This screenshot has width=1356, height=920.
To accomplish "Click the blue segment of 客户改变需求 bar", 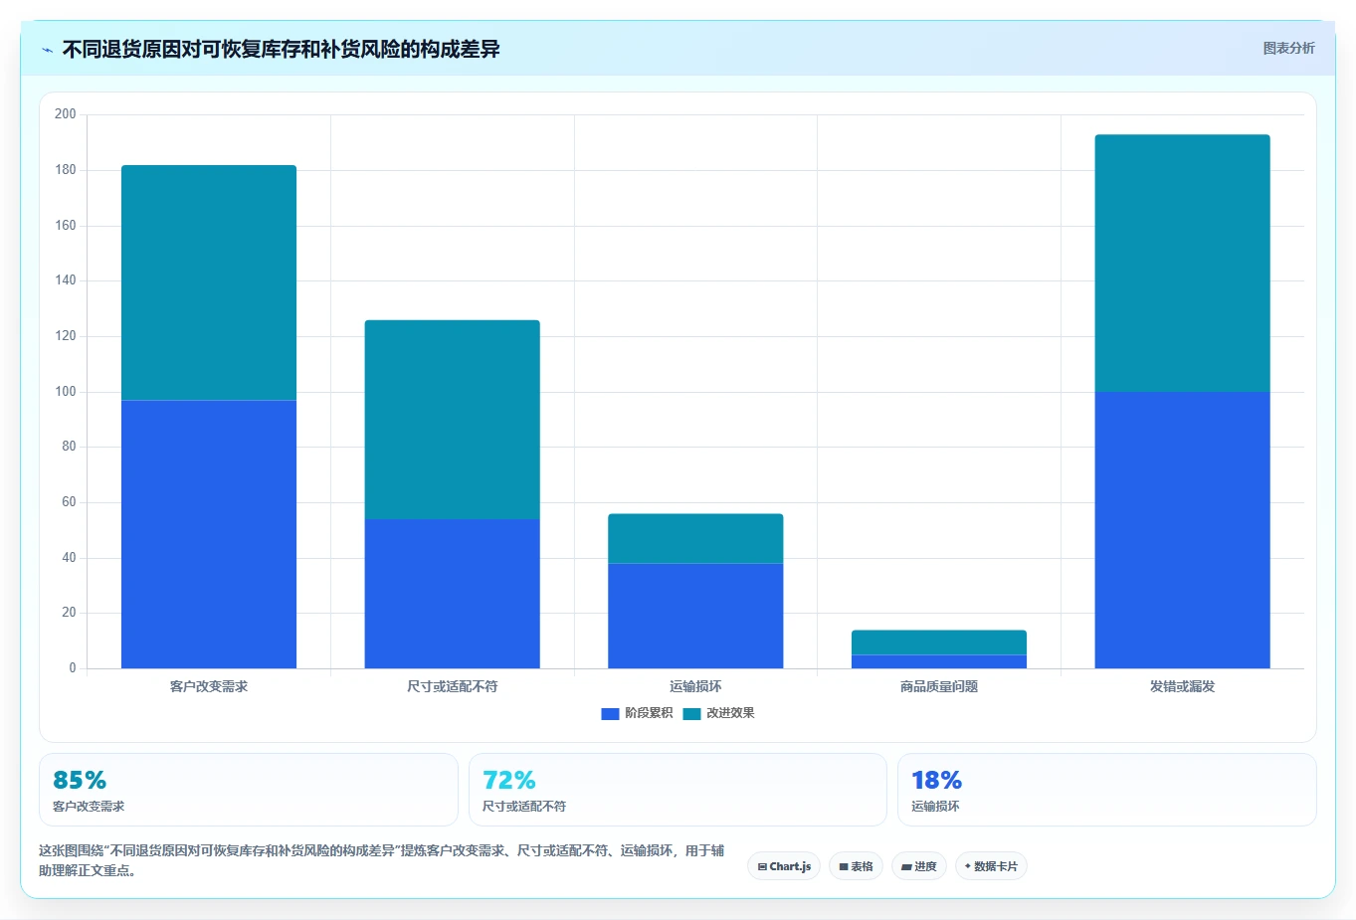I will coord(209,534).
